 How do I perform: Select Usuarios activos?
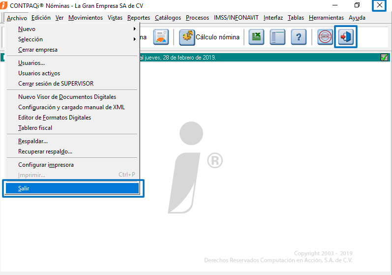coord(72,73)
